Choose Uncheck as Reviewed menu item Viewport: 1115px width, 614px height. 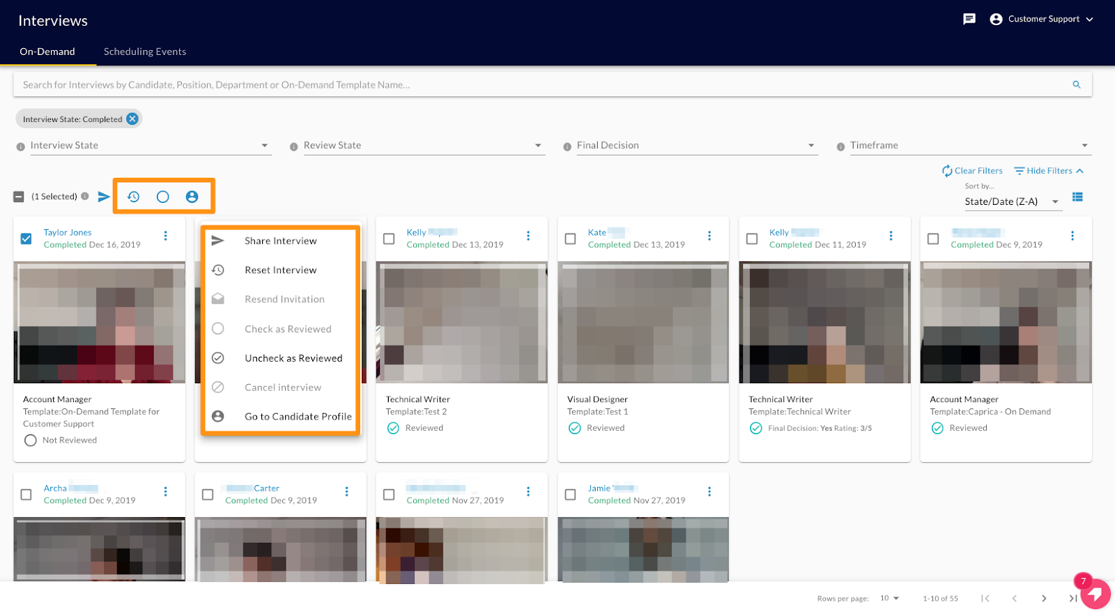(x=281, y=358)
